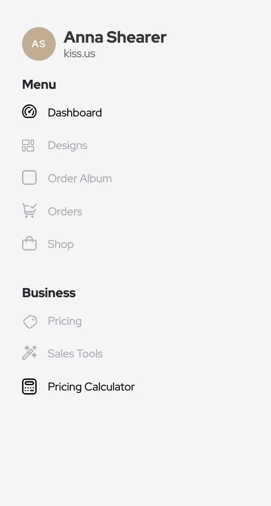
Task: Select Order Album from the sidebar
Action: pyautogui.click(x=80, y=179)
